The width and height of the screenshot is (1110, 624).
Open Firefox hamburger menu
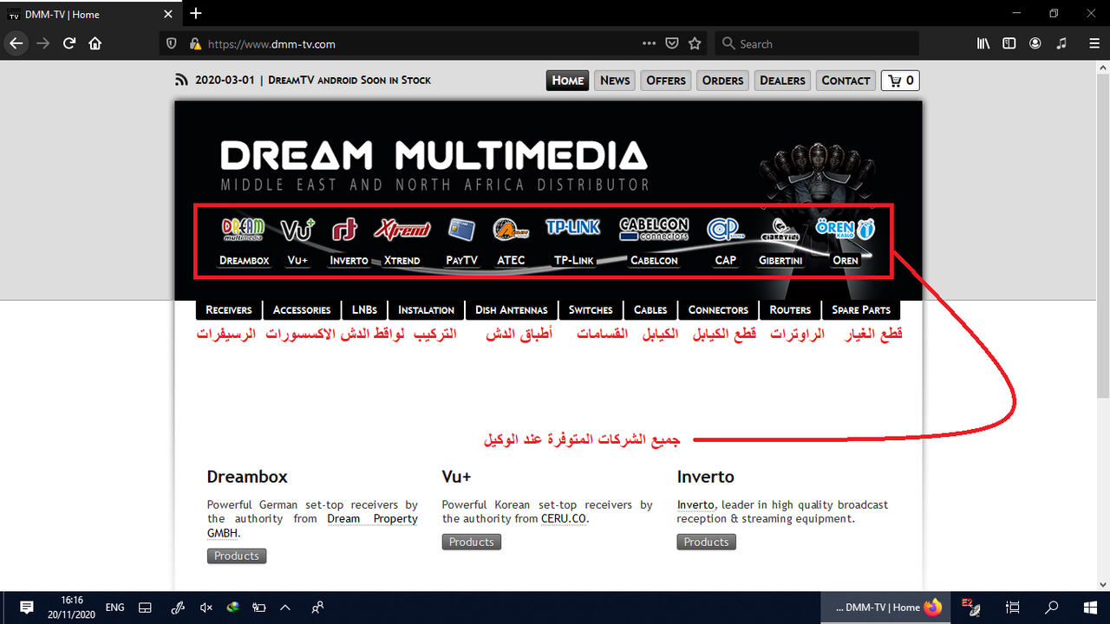1093,43
